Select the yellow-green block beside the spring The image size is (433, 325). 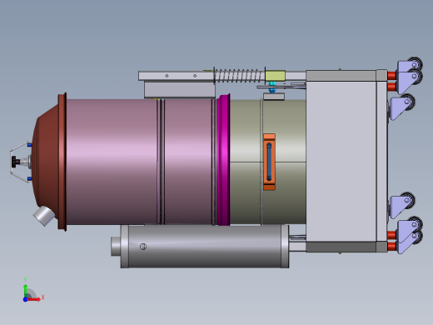(275, 76)
